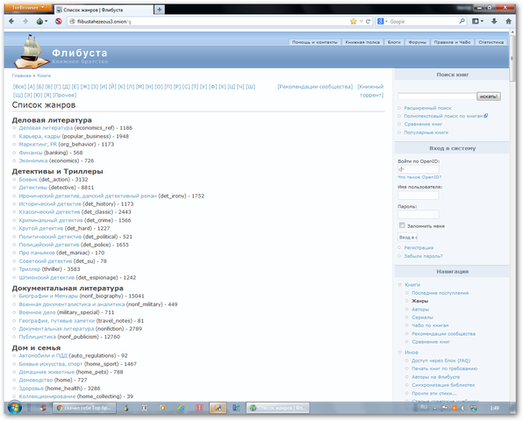The image size is (523, 421).
Task: Click the browser back arrow button
Action: click(11, 21)
